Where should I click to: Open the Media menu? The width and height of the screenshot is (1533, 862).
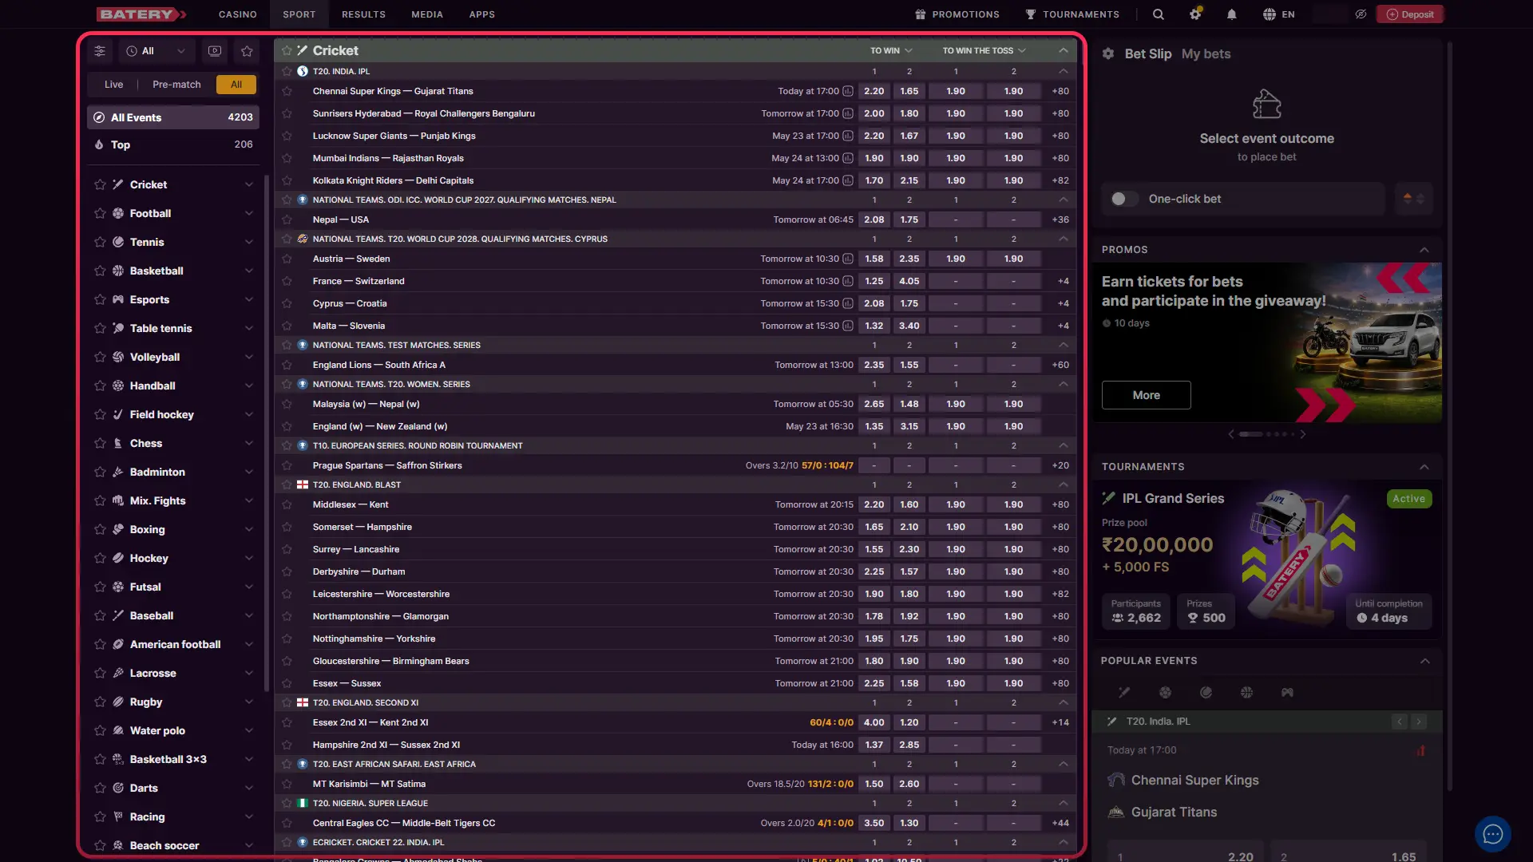[427, 14]
